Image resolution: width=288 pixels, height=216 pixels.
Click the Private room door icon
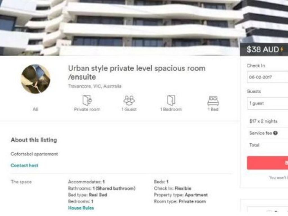pyautogui.click(x=87, y=100)
